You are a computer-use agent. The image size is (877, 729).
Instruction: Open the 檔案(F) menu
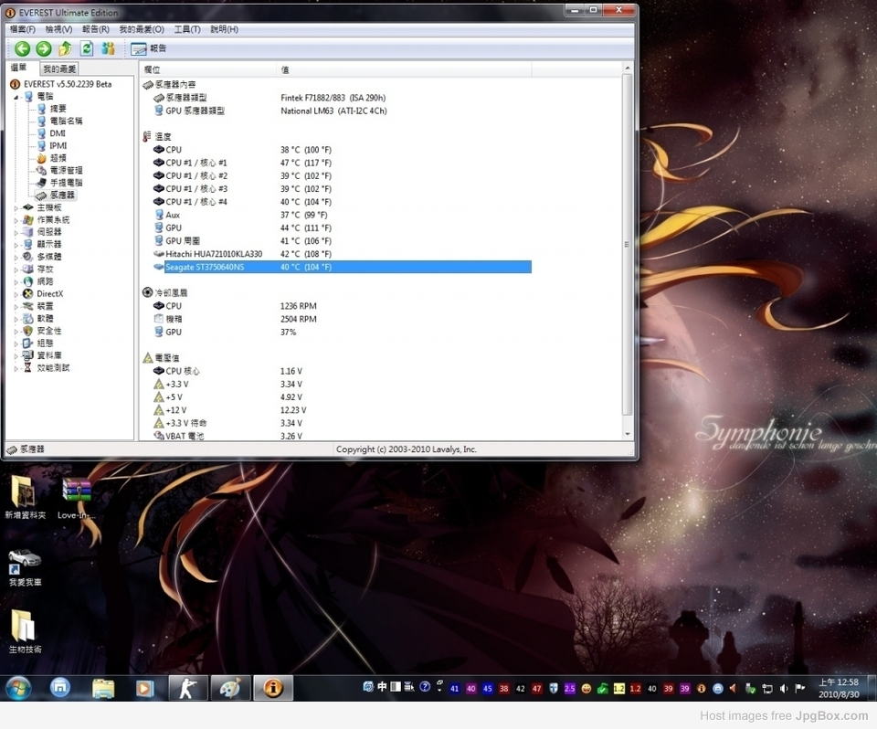(x=22, y=29)
